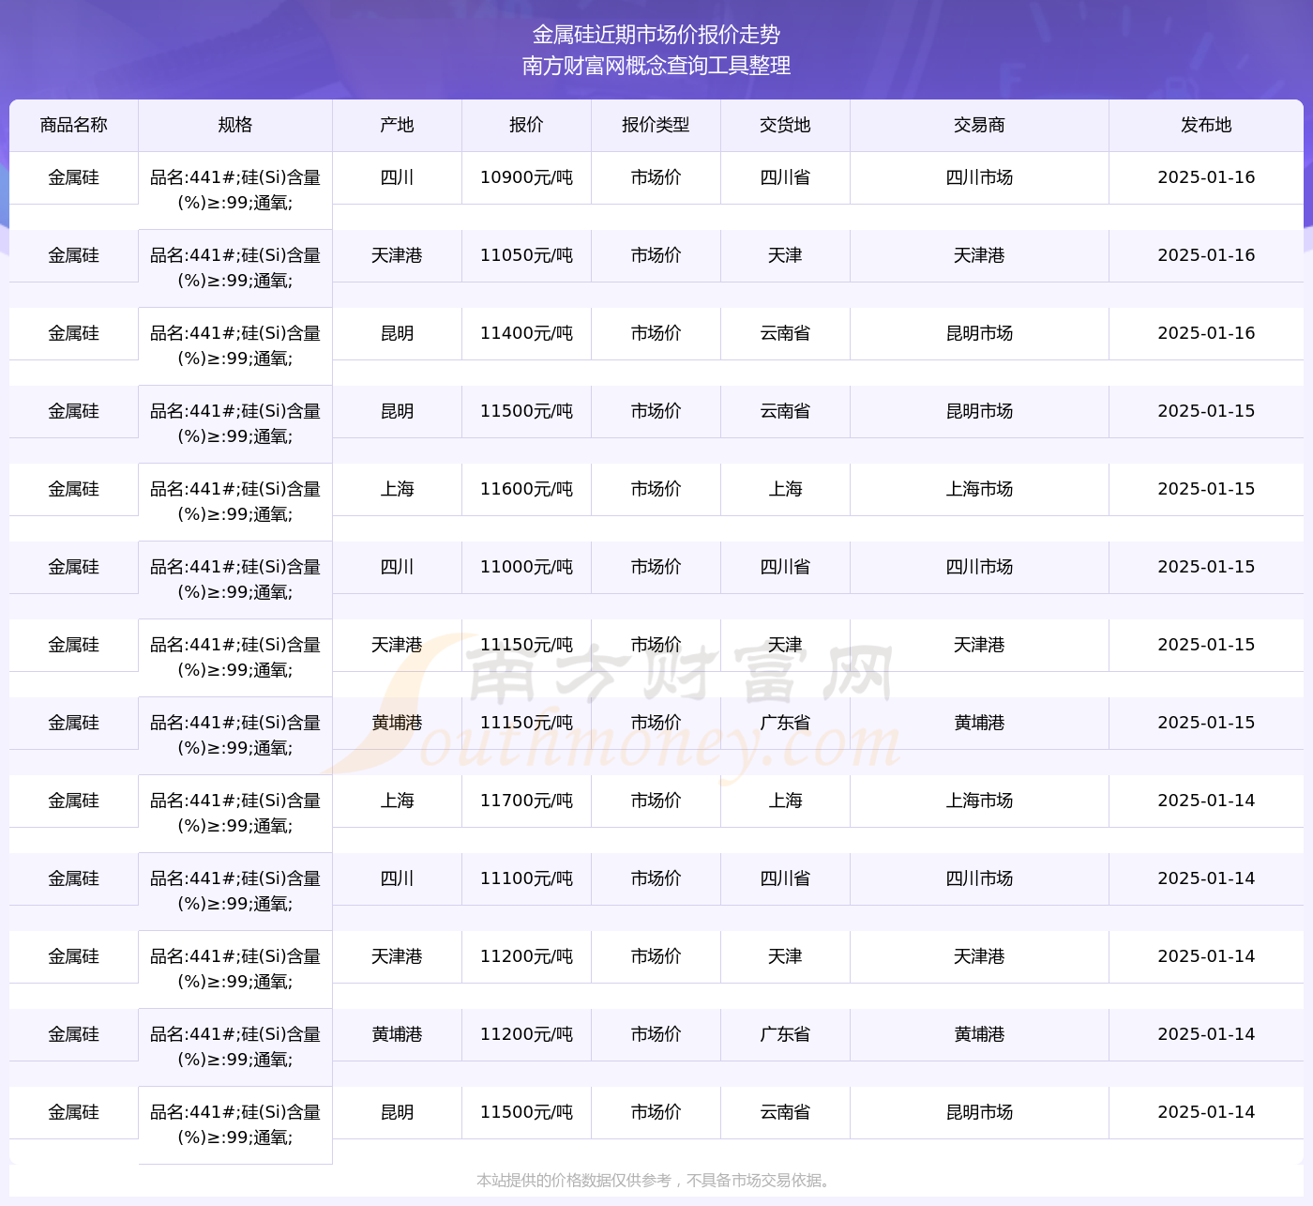Select 上海市场 trader in the 11600元/吨 row
Screen dimensions: 1313x1206
980,489
